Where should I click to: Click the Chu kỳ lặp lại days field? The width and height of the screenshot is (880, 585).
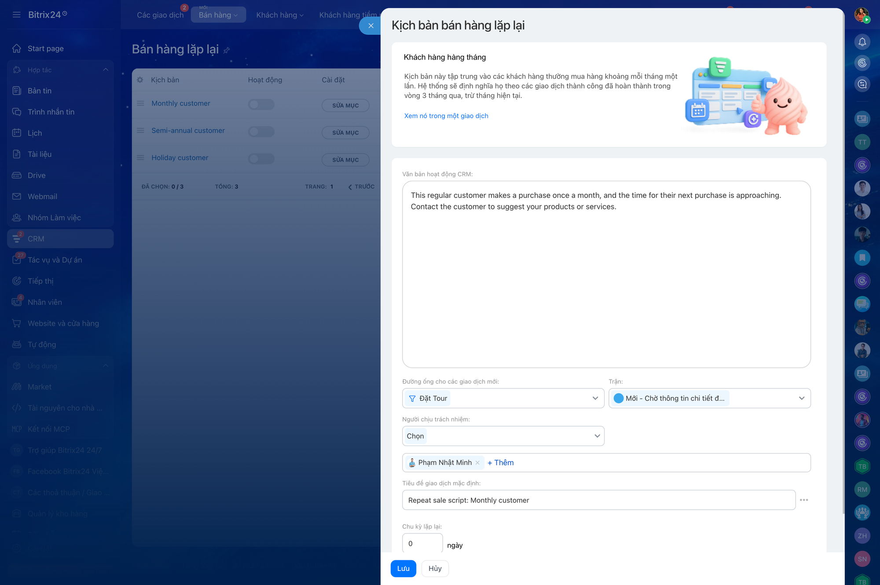(422, 544)
